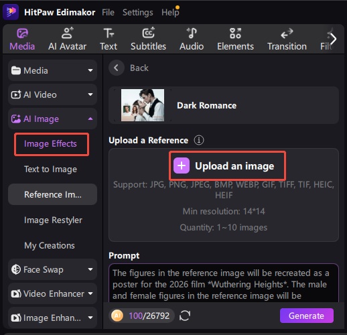Click the Prompt heading
347x335 pixels.
[x=124, y=256]
